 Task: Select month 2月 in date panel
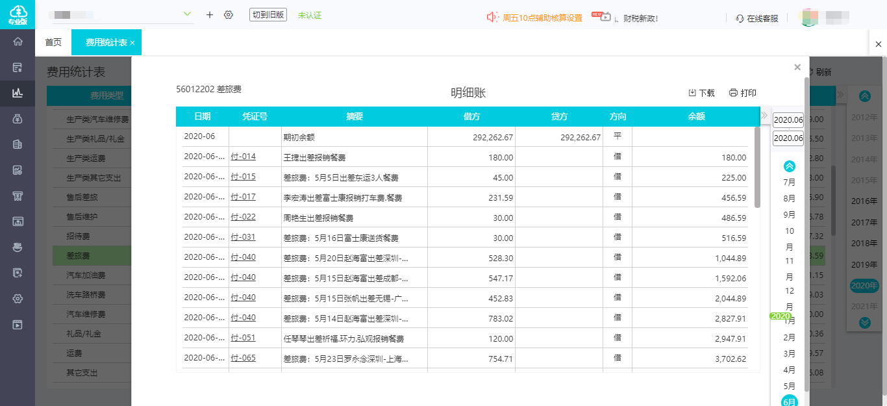pyautogui.click(x=790, y=338)
